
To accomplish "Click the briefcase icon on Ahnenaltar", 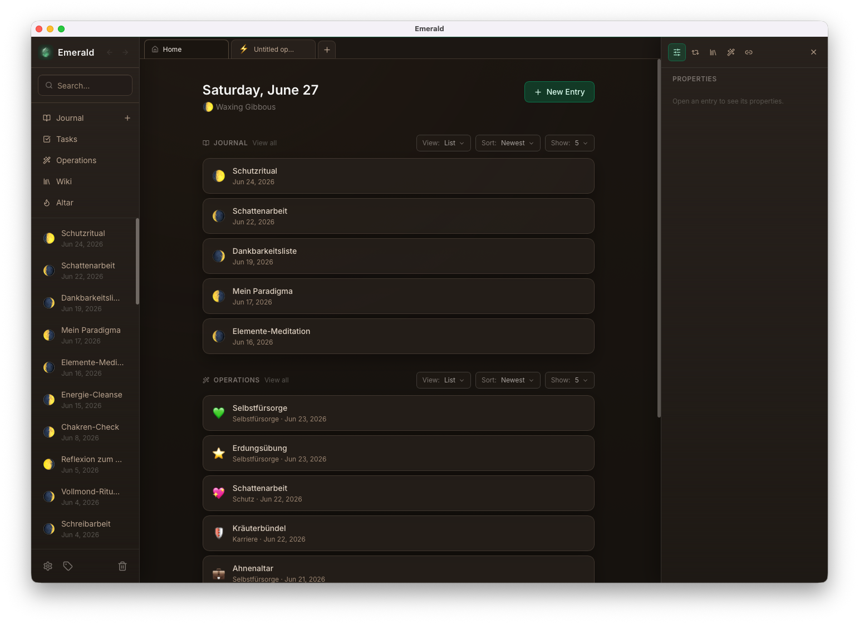I will [x=219, y=573].
